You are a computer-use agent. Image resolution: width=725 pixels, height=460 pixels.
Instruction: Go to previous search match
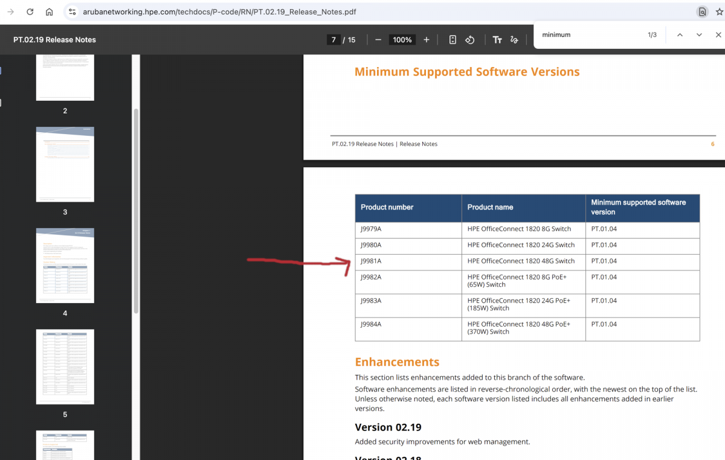[680, 35]
